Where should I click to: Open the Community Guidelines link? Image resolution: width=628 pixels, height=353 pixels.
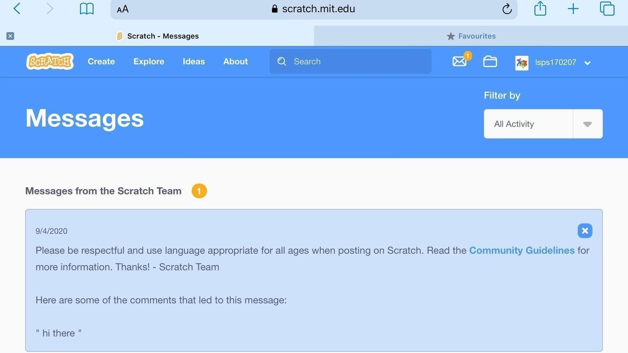pos(522,250)
